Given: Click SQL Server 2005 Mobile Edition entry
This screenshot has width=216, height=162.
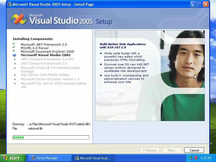Looking at the screenshot, I should tap(45, 75).
